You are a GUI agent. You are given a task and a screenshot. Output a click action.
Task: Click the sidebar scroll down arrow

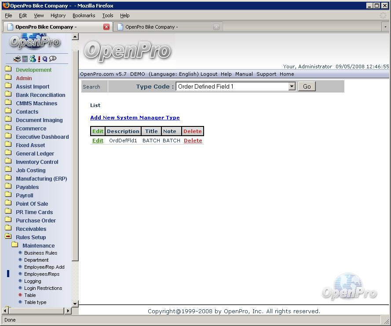coord(75,304)
